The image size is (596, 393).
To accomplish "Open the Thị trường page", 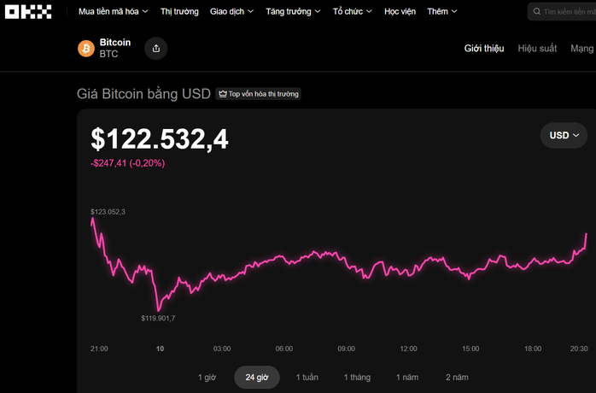I will (179, 12).
